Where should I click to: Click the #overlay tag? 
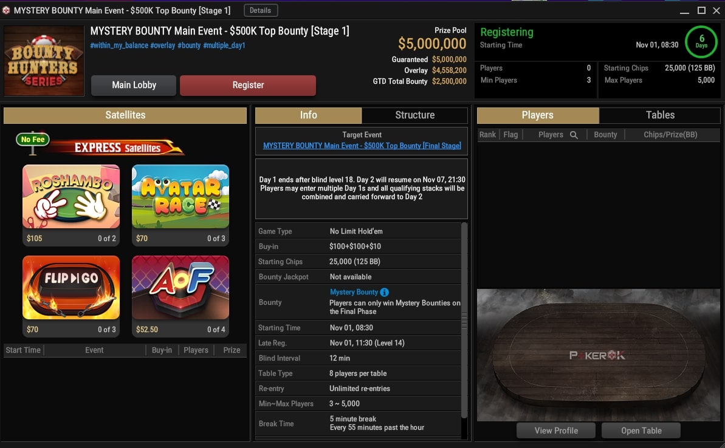tap(163, 46)
